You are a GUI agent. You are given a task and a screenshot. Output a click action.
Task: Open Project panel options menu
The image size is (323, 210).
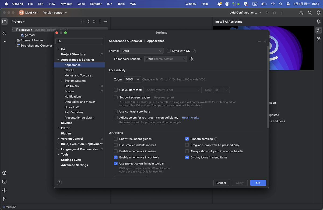(100, 22)
